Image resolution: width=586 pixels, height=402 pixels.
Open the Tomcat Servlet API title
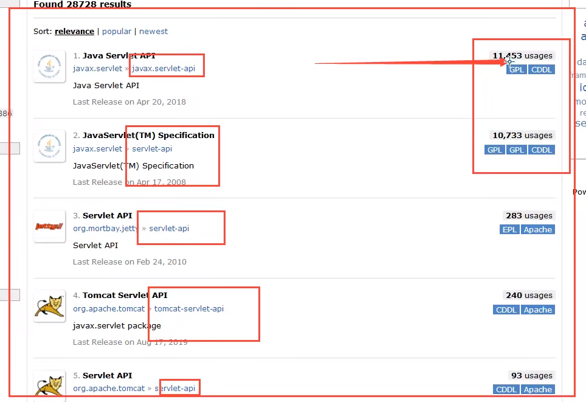coord(125,296)
